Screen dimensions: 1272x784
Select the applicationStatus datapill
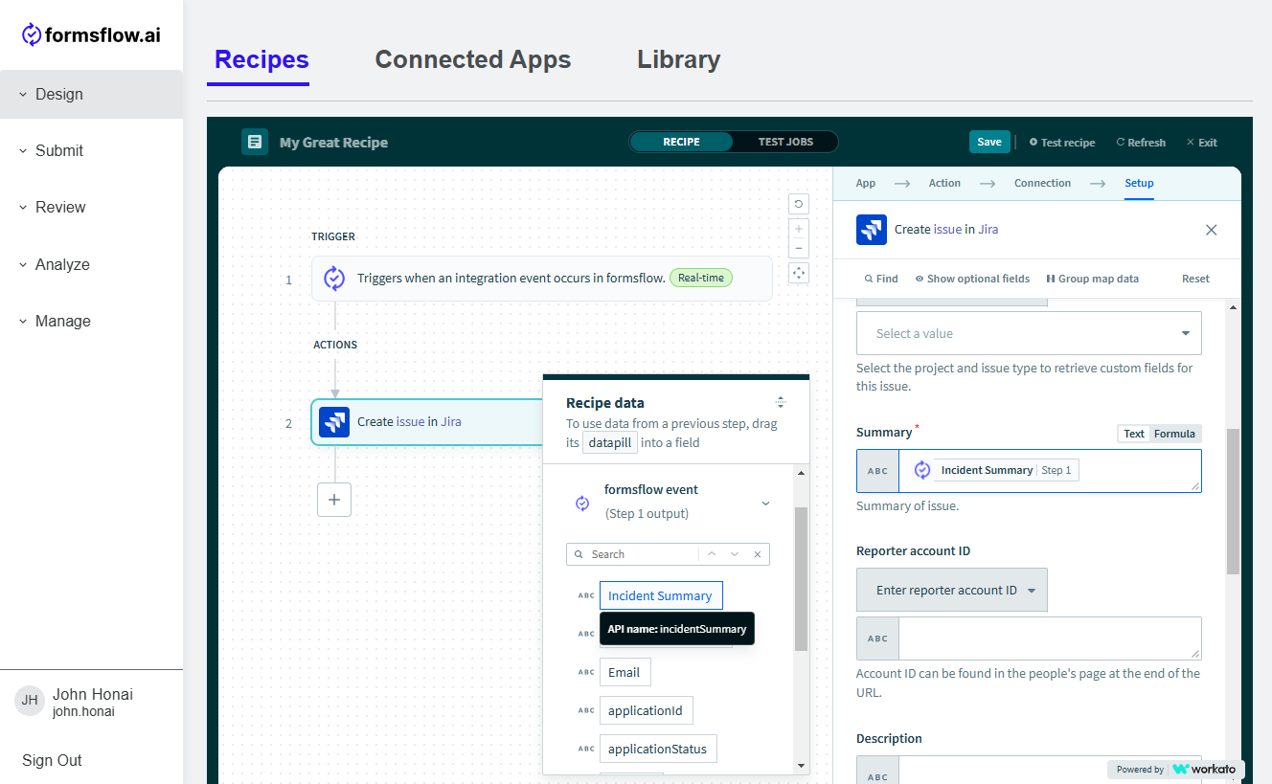[657, 749]
